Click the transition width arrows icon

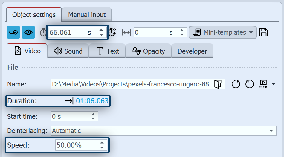click(x=126, y=32)
